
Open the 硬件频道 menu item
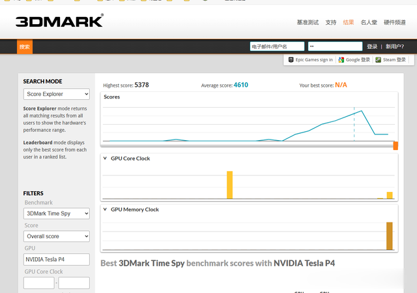tap(395, 22)
